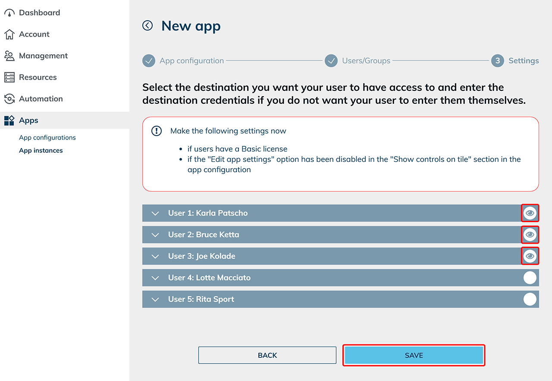Viewport: 552px width, 381px height.
Task: Toggle visibility eye for Joe Kolade
Action: click(530, 256)
